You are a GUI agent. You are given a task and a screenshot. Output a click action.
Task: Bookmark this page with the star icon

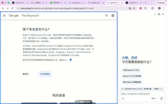[134, 8]
